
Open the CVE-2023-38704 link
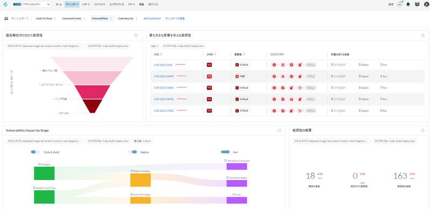pyautogui.click(x=164, y=99)
